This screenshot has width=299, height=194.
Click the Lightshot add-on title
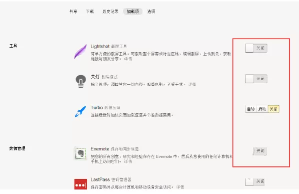(100, 46)
